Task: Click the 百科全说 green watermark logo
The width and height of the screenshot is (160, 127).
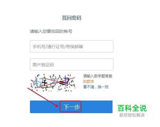Action: (132, 108)
